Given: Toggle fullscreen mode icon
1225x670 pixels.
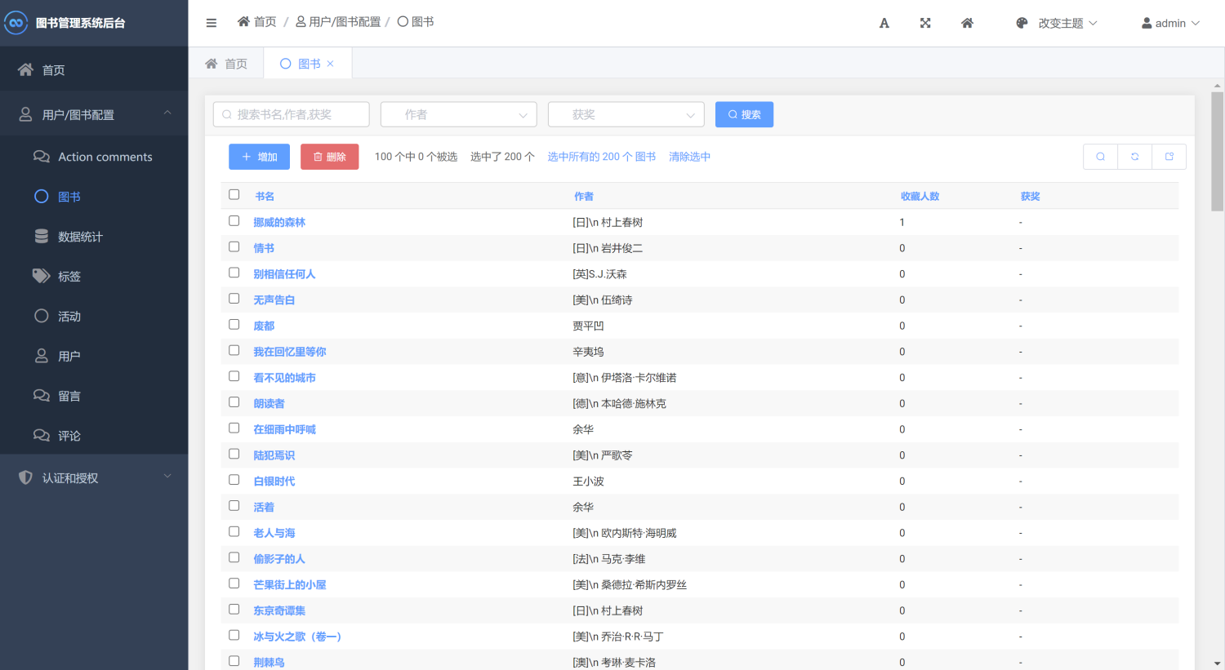Looking at the screenshot, I should (x=925, y=23).
